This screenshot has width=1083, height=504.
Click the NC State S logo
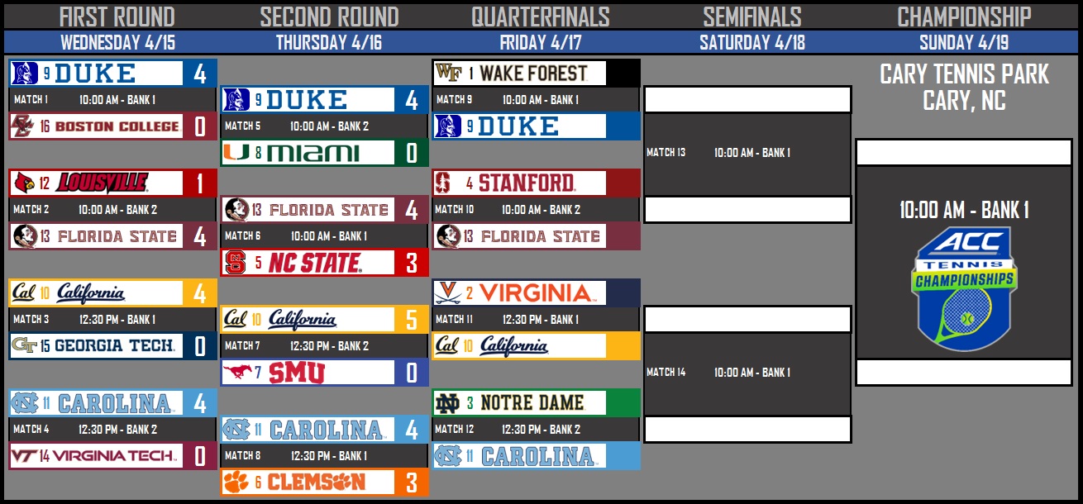click(236, 263)
